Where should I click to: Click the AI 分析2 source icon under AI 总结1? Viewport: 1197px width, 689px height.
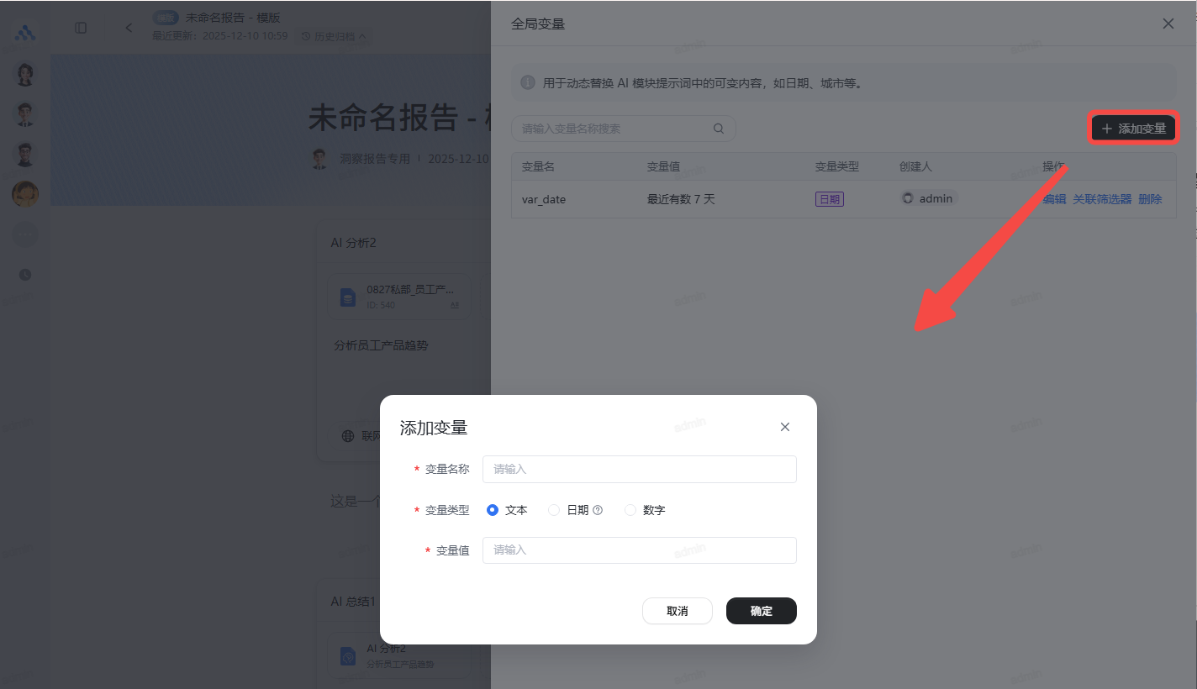(348, 655)
